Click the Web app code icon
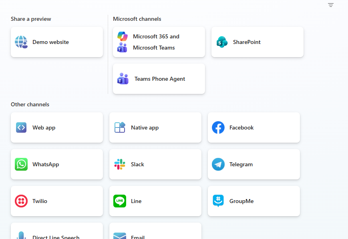348x239 pixels. point(21,127)
